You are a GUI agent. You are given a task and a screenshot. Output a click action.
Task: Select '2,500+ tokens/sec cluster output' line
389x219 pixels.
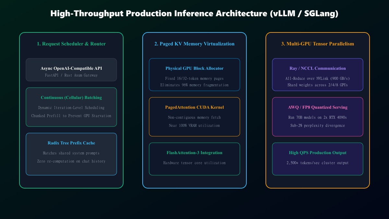click(318, 163)
